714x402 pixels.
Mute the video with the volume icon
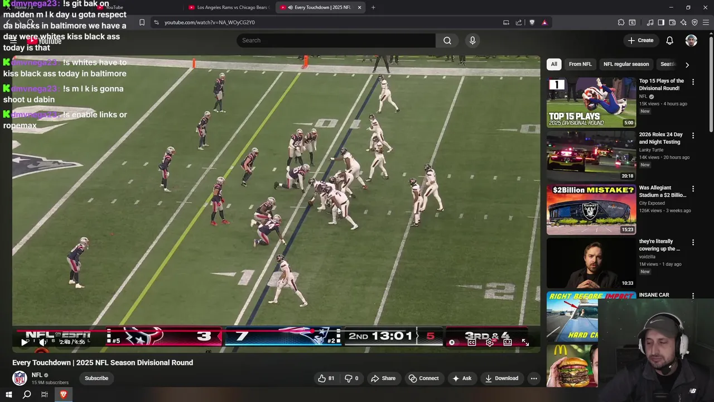click(x=42, y=342)
